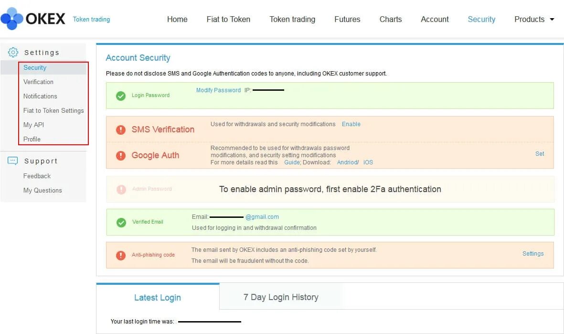Click the Settings gear icon

13,53
